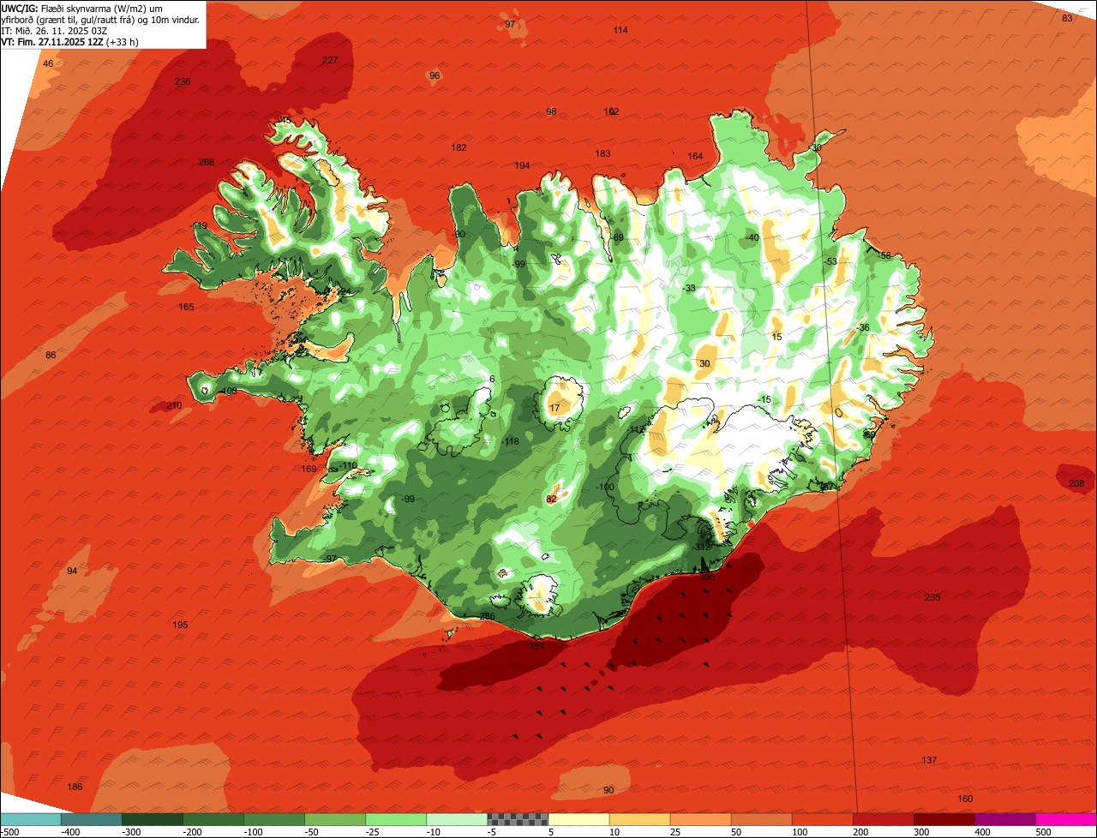
Task: Click the map value 194
Action: (x=522, y=165)
